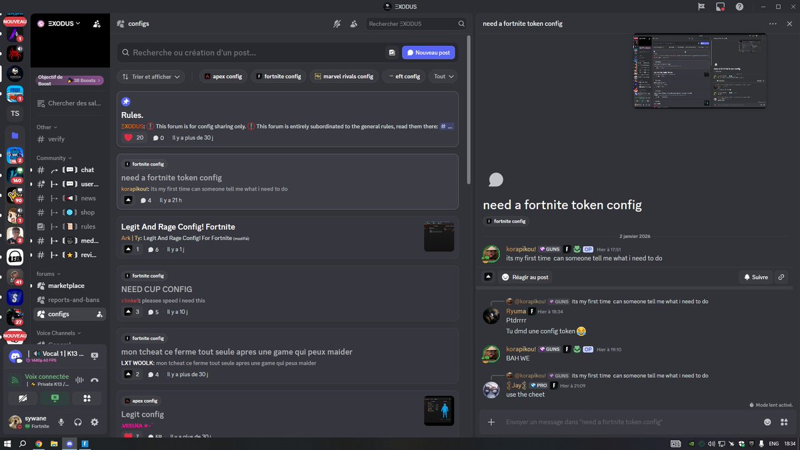Open green voice connection signal icon
800x450 pixels.
15,380
